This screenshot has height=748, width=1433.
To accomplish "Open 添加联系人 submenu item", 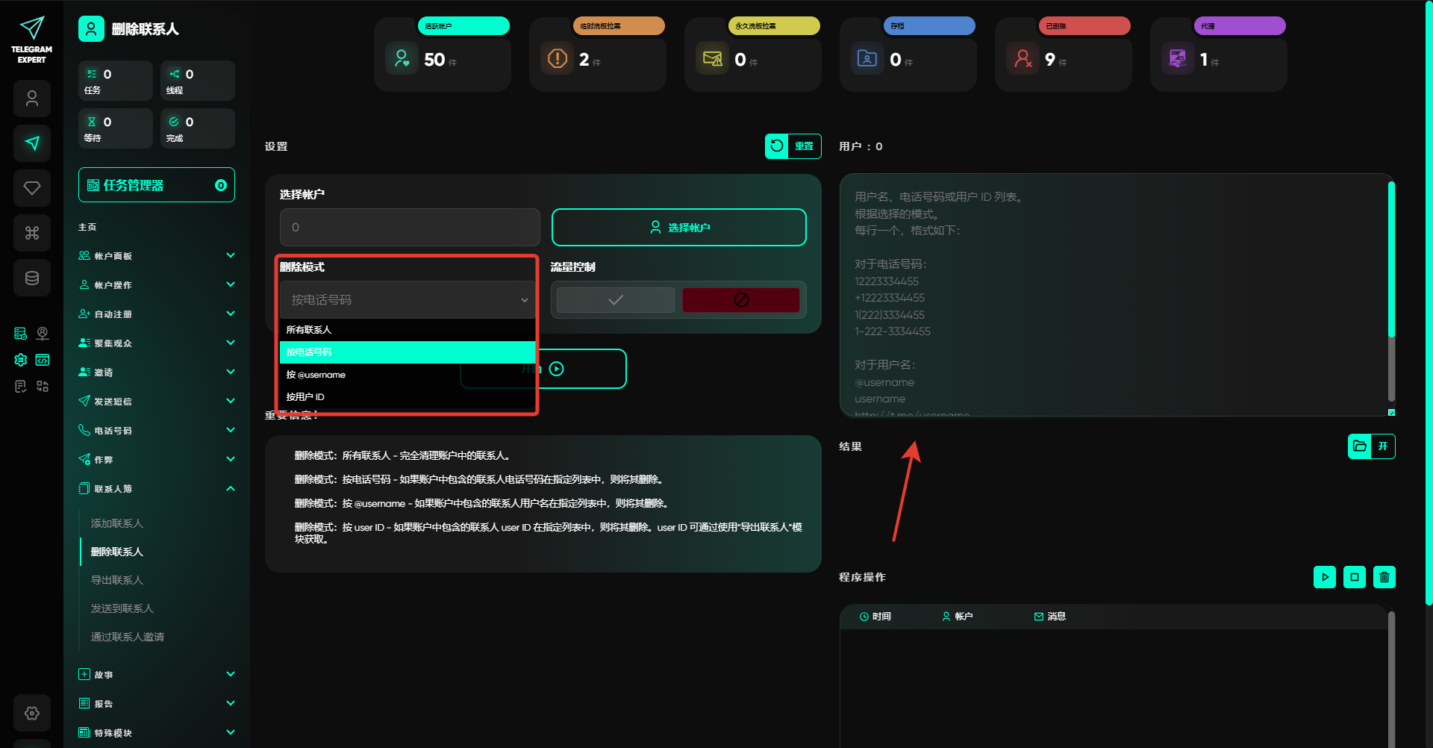I will 117,523.
